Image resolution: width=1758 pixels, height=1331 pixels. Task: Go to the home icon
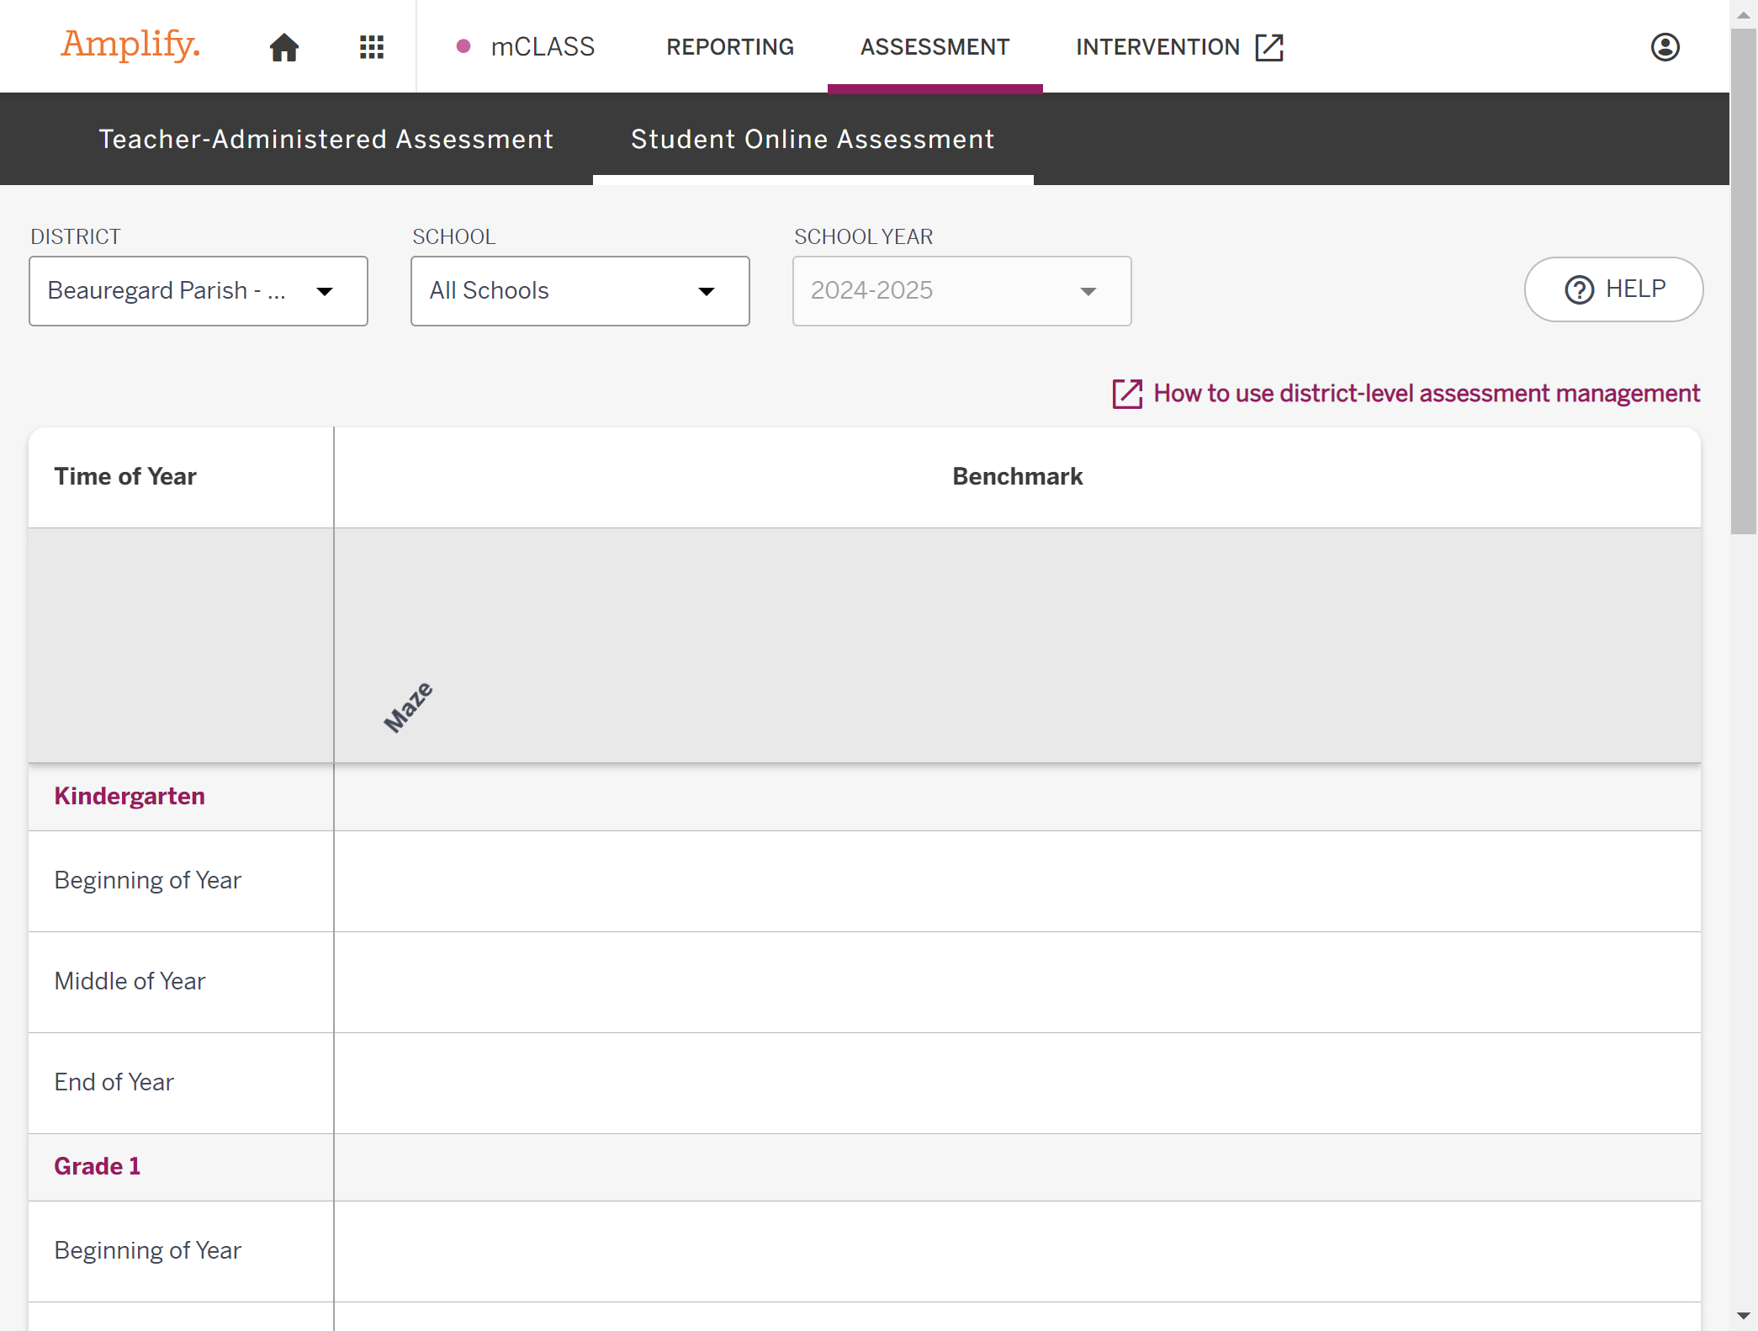point(284,47)
